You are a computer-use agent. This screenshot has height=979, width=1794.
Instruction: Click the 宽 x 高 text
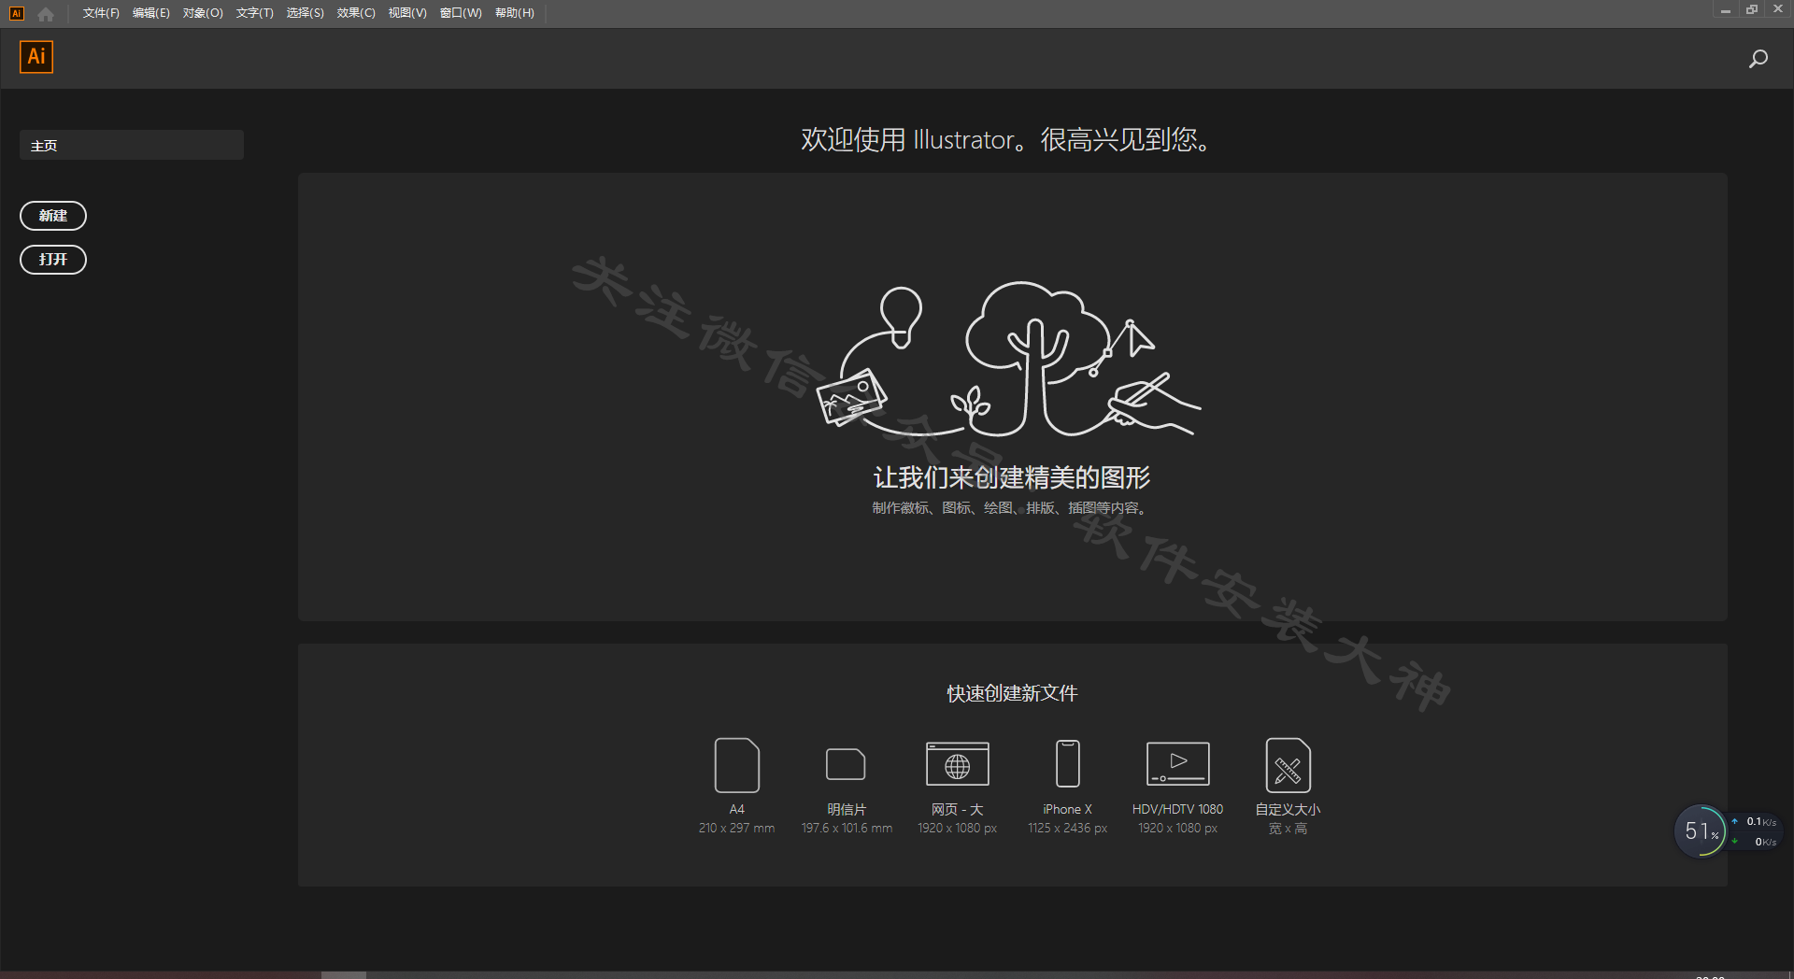[x=1288, y=830]
